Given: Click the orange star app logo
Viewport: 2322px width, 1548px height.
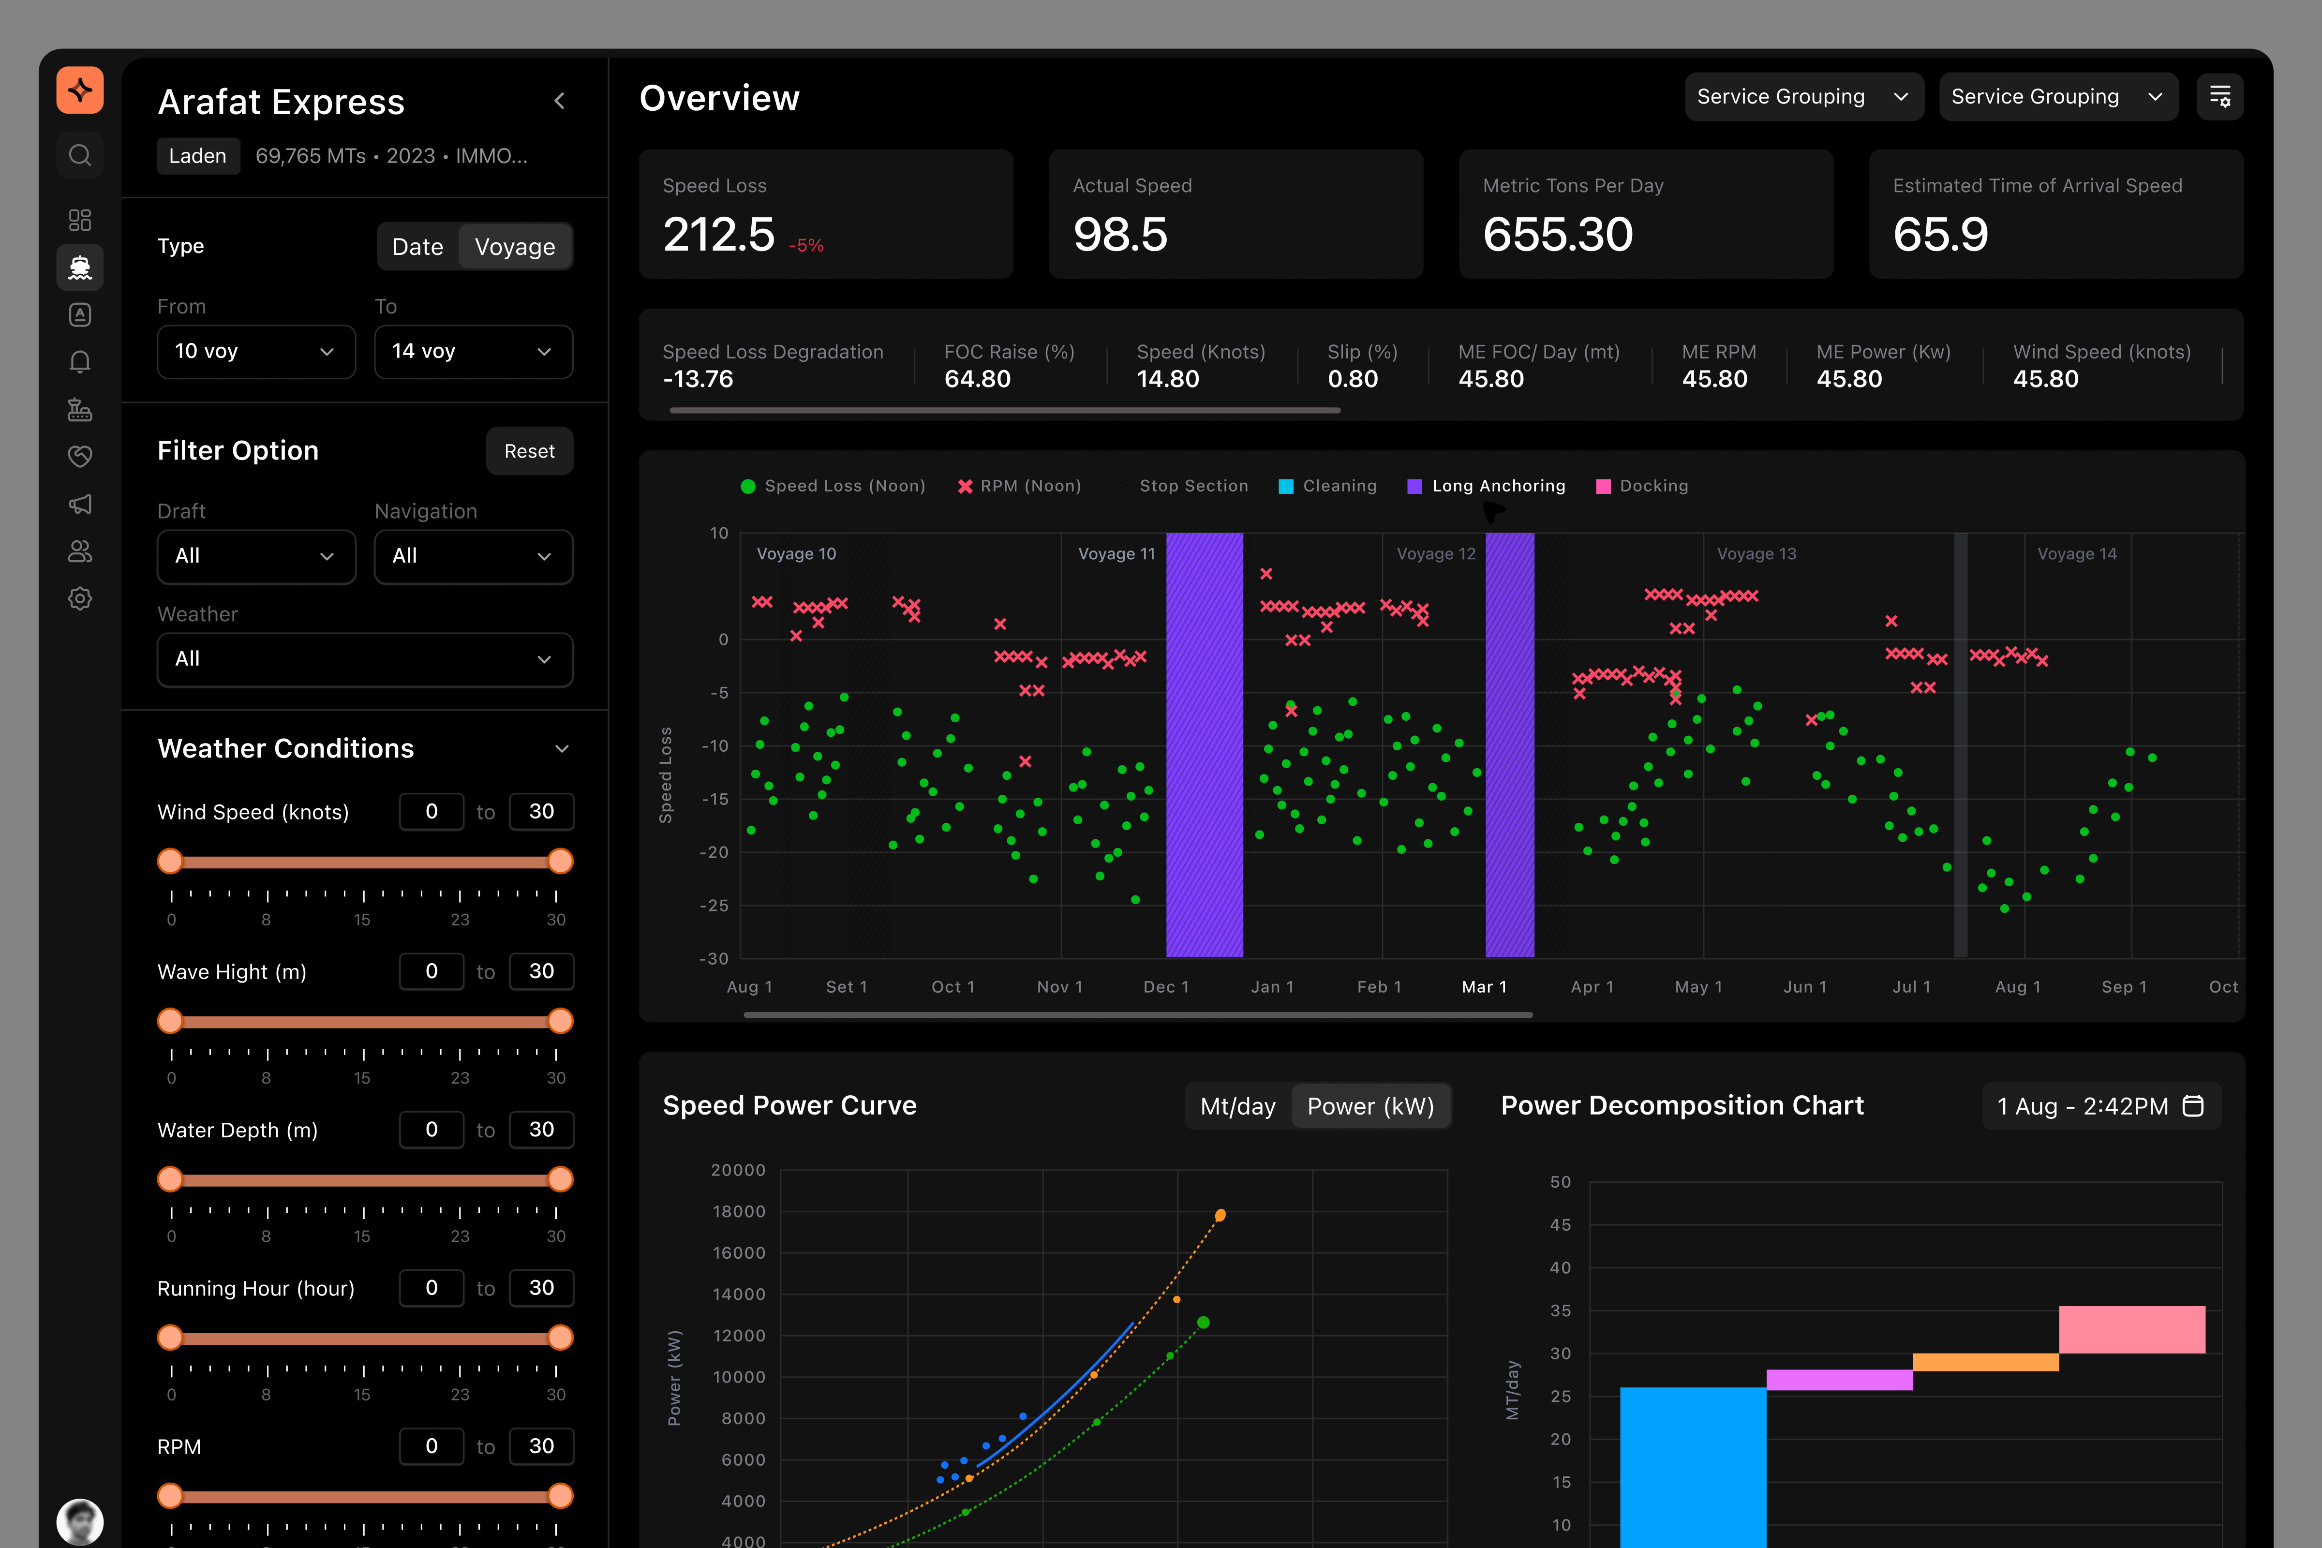Looking at the screenshot, I should click(x=80, y=90).
